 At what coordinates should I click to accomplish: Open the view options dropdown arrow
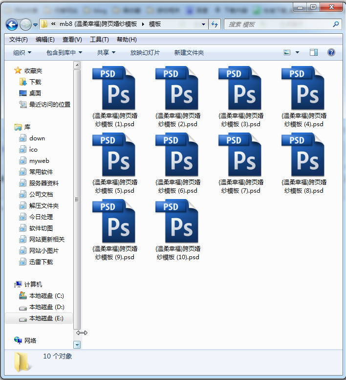pos(297,52)
